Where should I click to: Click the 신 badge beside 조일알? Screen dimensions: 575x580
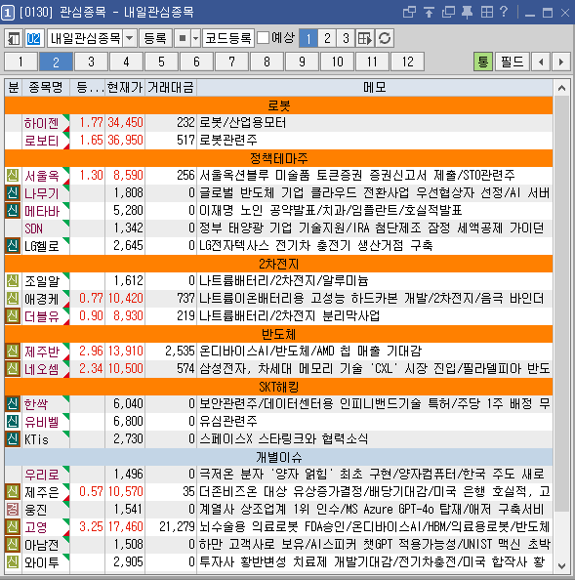[13, 280]
